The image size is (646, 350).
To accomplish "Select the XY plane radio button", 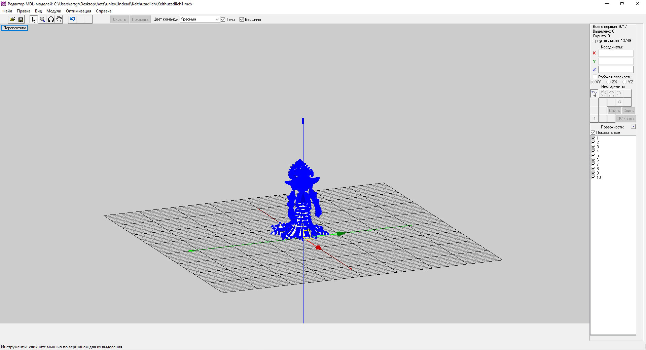I will coord(593,82).
